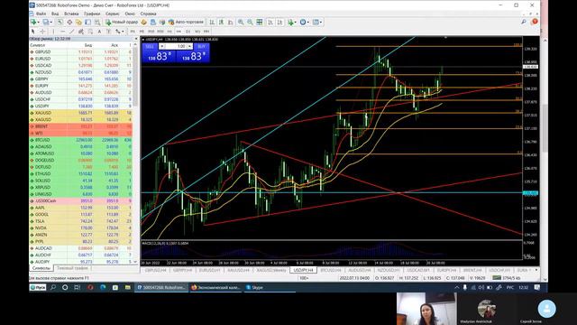Tile chart windows with grid icon
This screenshot has height=325, width=577.
(260, 22)
